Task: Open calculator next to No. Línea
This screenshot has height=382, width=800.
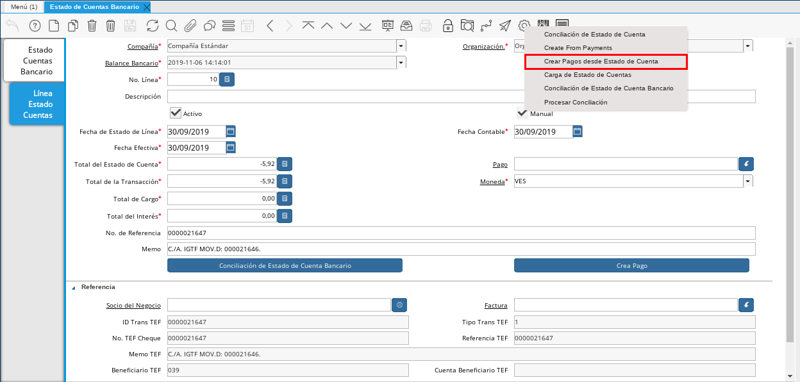Action: [x=227, y=79]
